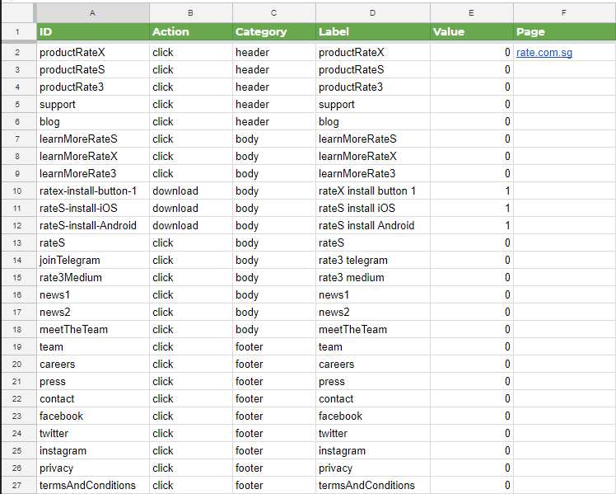Screen dimensions: 616x494
Task: Click footer category in privacy row
Action: pyautogui.click(x=274, y=468)
